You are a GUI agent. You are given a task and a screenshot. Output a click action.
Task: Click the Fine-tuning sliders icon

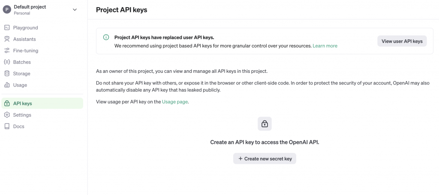[7, 51]
